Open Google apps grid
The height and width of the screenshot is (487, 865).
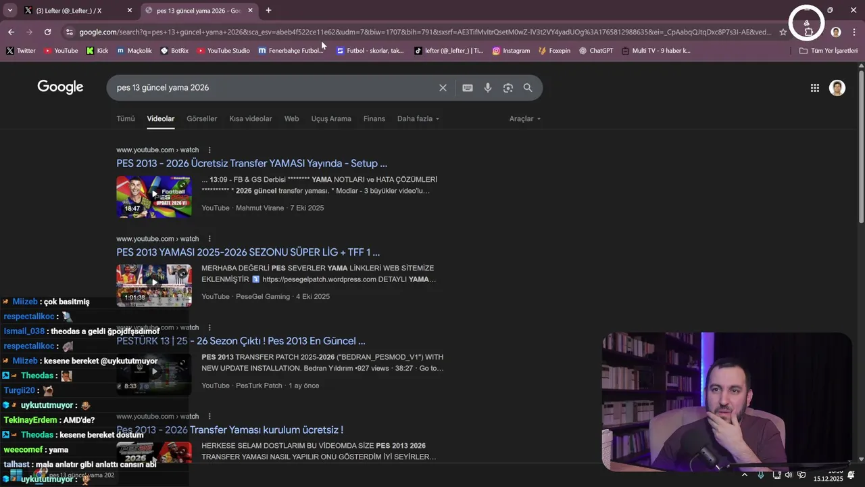click(x=815, y=88)
